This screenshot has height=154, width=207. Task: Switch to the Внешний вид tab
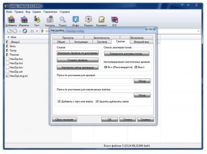pyautogui.click(x=141, y=42)
